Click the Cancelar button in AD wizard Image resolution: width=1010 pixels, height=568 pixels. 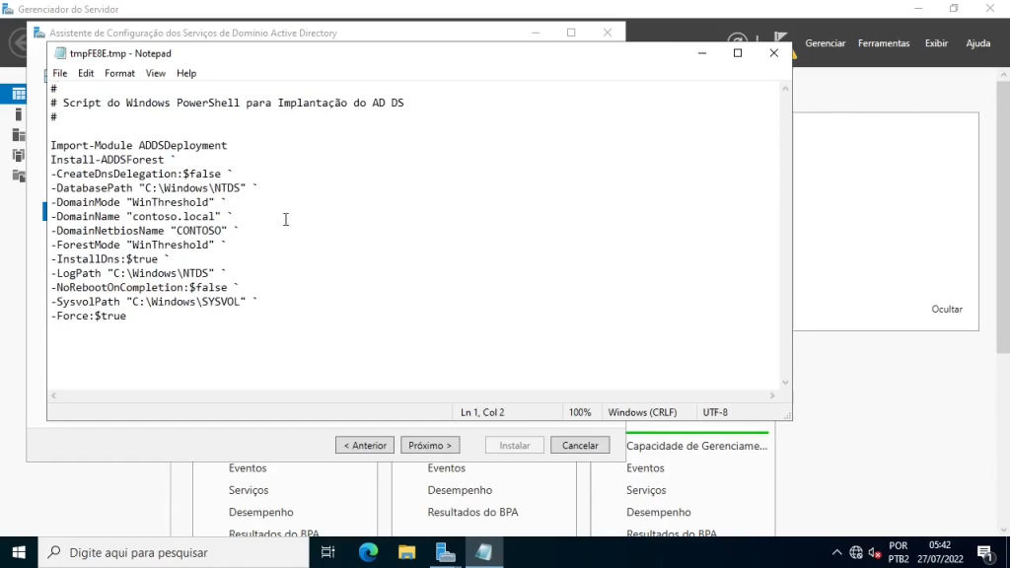[x=580, y=445]
